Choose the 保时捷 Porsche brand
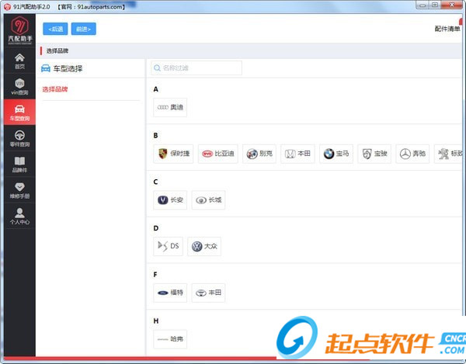Image resolution: width=466 pixels, height=364 pixels. 173,154
